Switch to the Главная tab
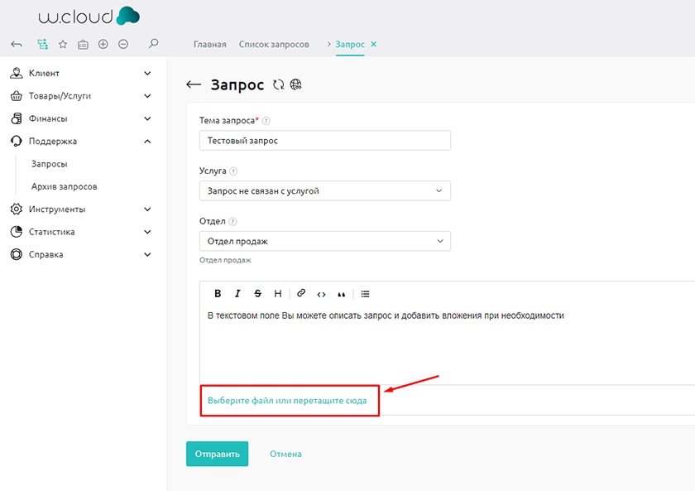The height and width of the screenshot is (491, 695). click(x=209, y=44)
